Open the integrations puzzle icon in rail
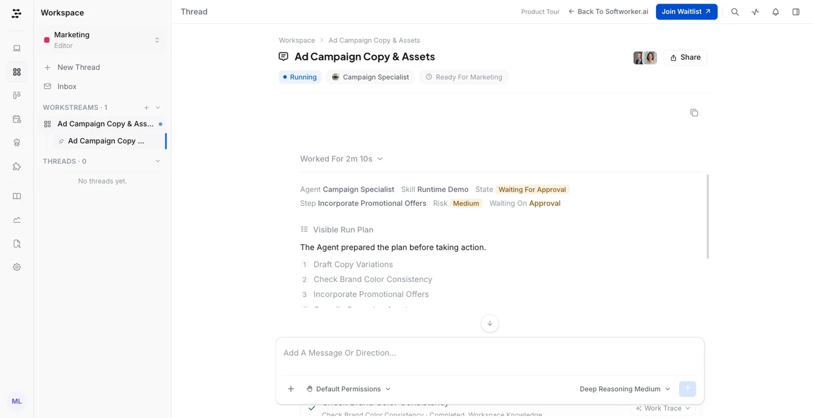This screenshot has width=813, height=418. [x=17, y=166]
